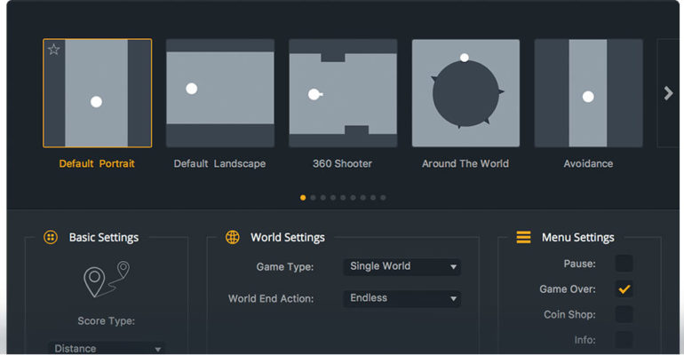Toggle the Info checkbox
Viewport: 684px width, 355px height.
coord(624,339)
